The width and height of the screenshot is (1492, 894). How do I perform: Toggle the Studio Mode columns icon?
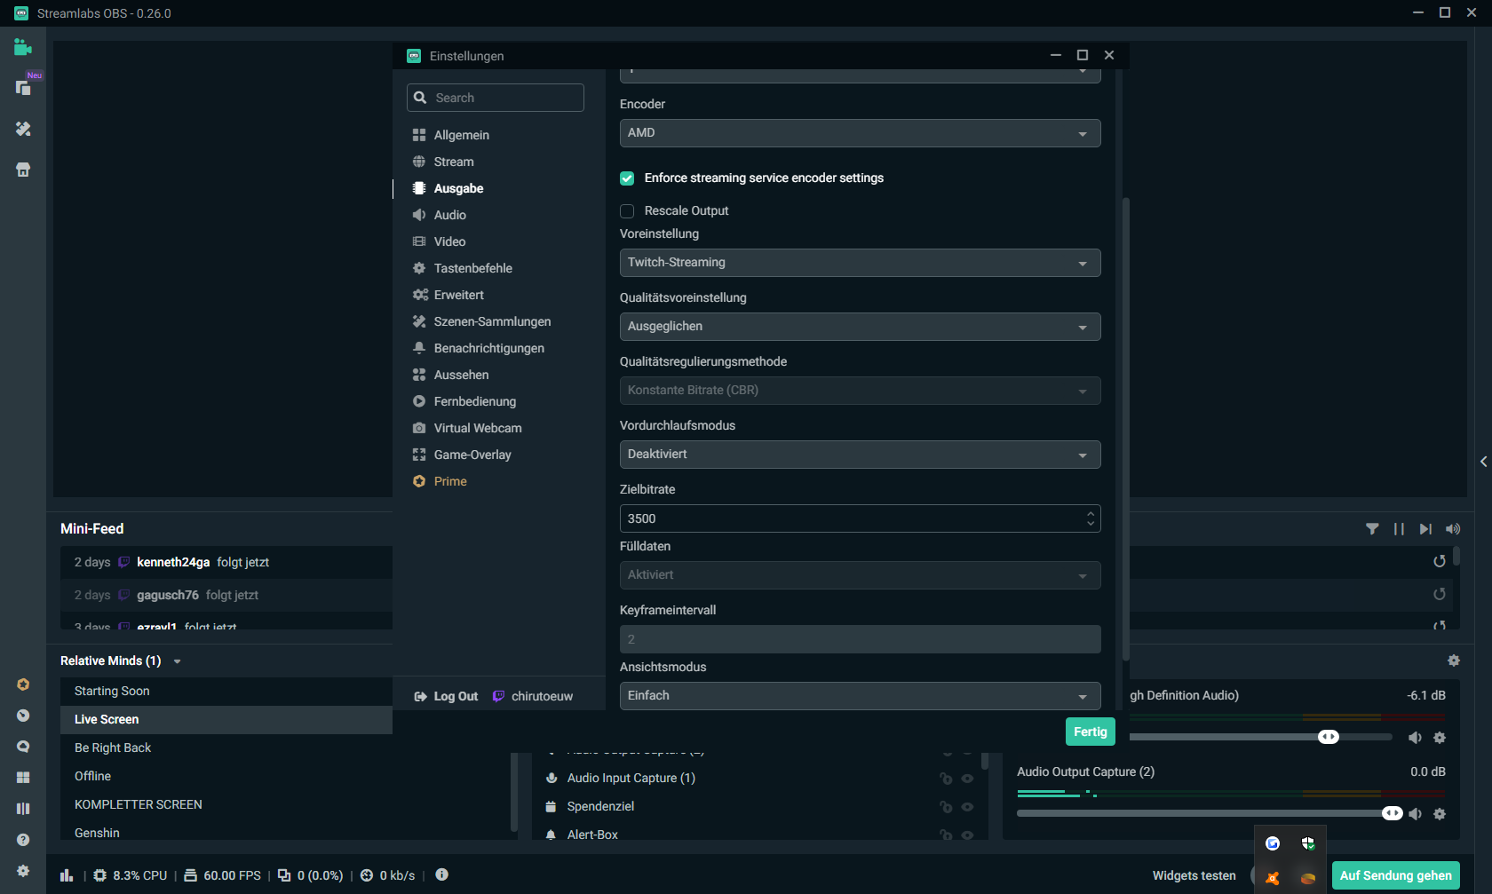tap(23, 809)
